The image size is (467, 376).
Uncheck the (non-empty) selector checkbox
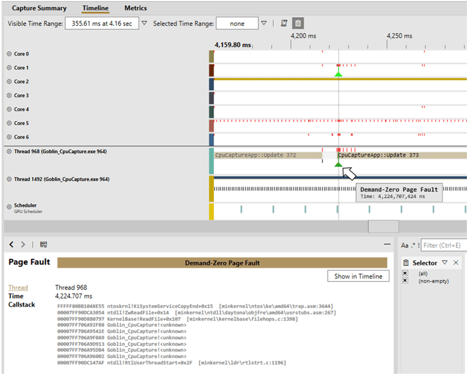tap(405, 281)
